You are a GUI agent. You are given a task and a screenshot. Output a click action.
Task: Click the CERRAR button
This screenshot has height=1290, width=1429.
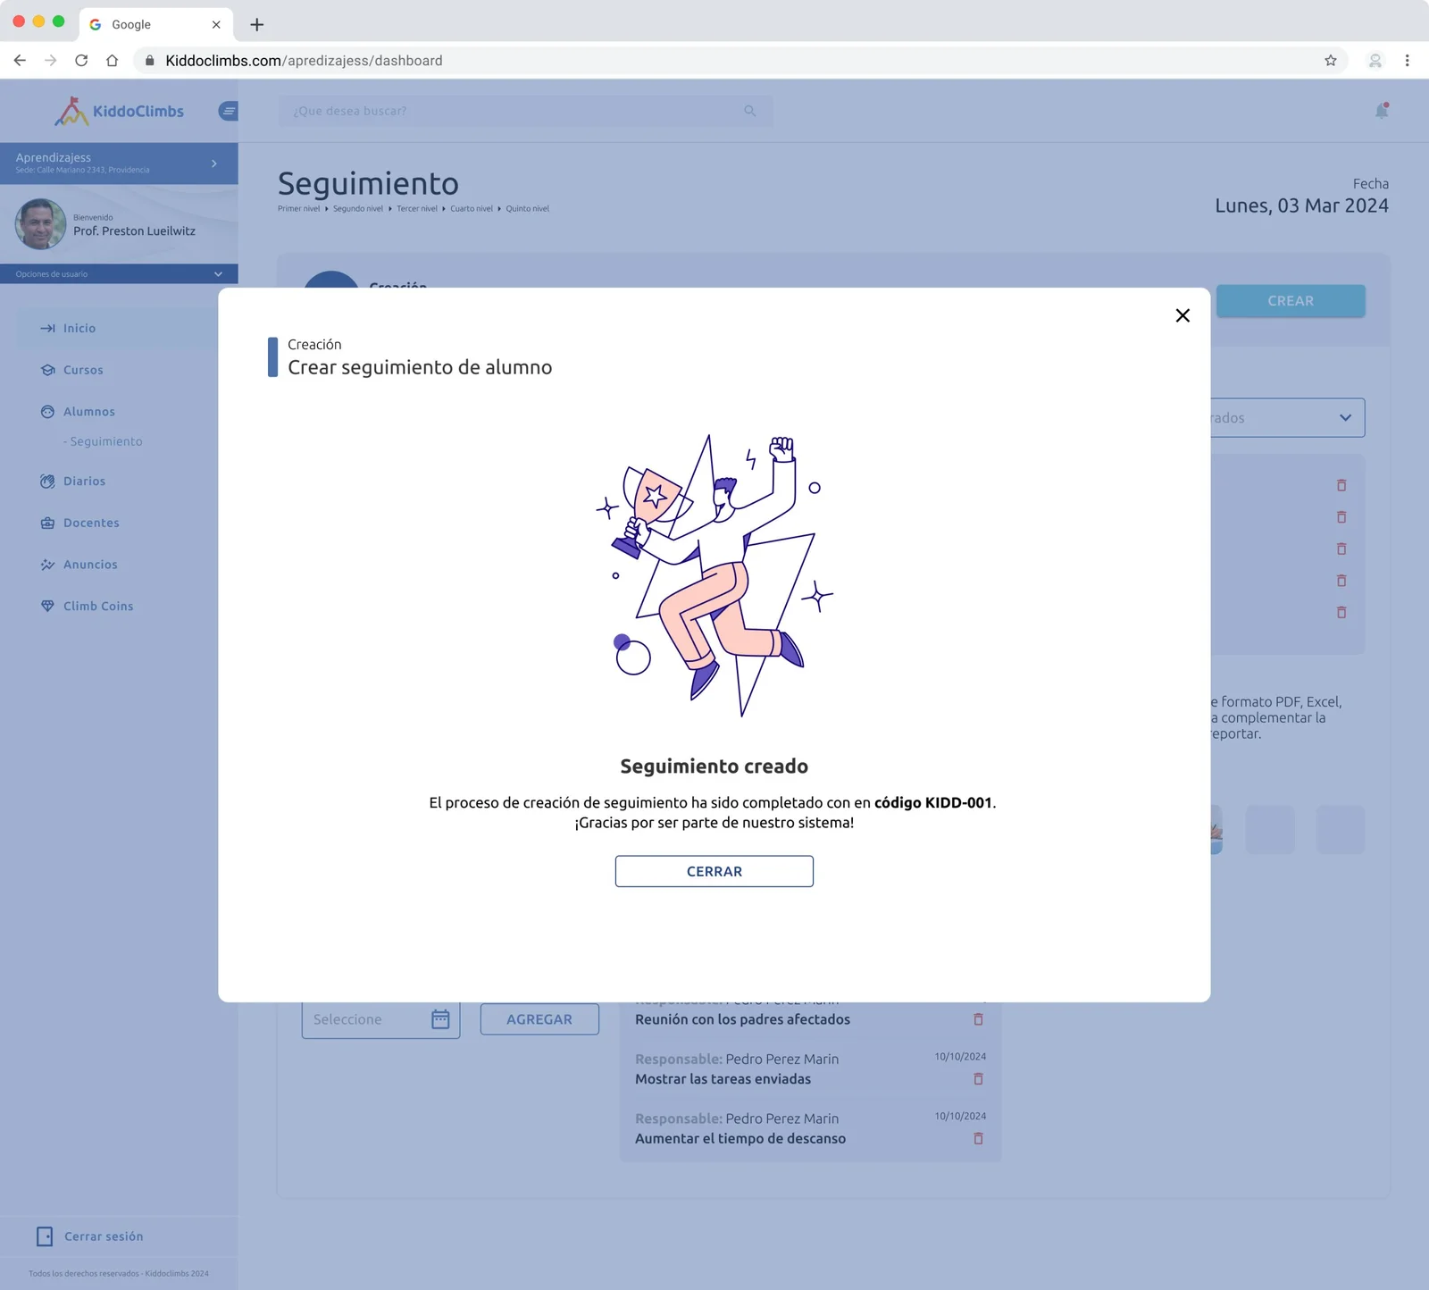click(x=714, y=871)
